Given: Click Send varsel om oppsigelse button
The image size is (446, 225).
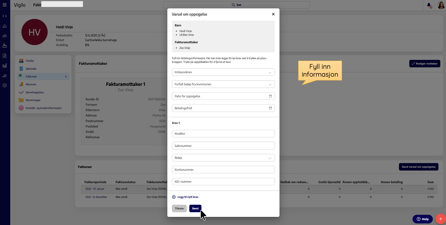Looking at the screenshot, I should pyautogui.click(x=419, y=167).
